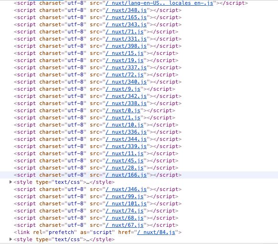Viewport: 278px width, 244px height.
Task: Open the /_nuxt/339.js script link
Action: [126, 147]
